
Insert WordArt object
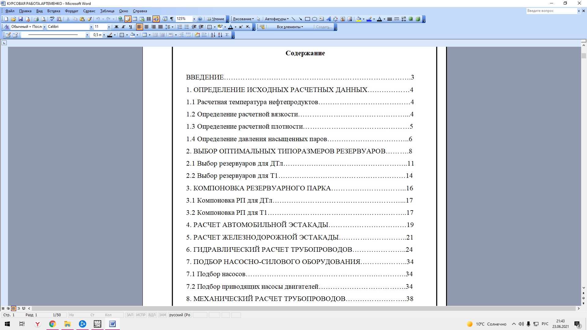click(x=329, y=19)
